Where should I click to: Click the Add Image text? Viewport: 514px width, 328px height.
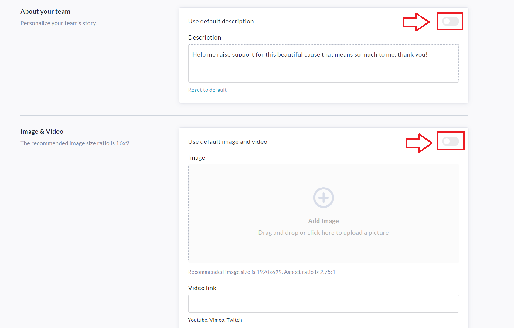click(323, 221)
